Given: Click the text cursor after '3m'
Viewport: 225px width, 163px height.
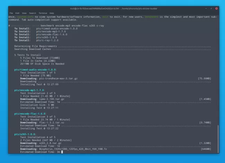Looking at the screenshot, I should pyautogui.click(x=62, y=152).
